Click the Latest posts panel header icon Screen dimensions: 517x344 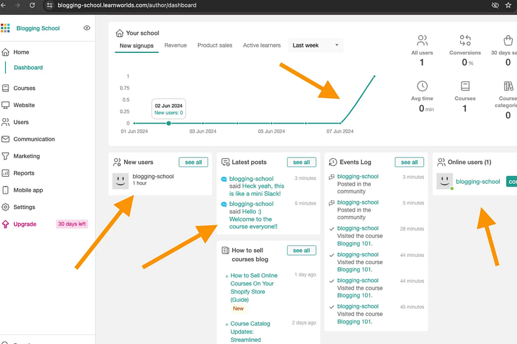coord(225,162)
